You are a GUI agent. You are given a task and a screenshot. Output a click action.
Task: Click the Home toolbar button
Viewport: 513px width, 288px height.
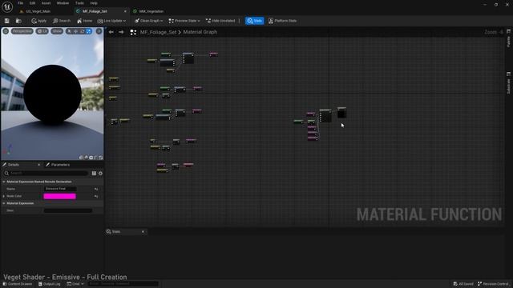point(84,21)
